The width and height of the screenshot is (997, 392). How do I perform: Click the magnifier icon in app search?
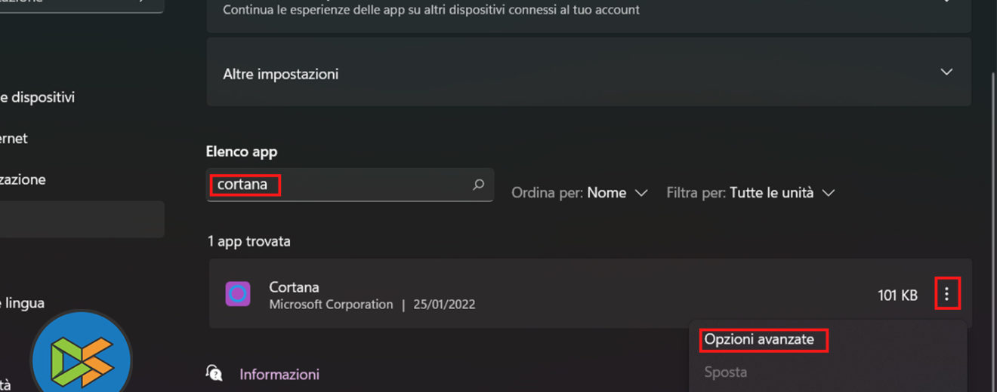[478, 185]
